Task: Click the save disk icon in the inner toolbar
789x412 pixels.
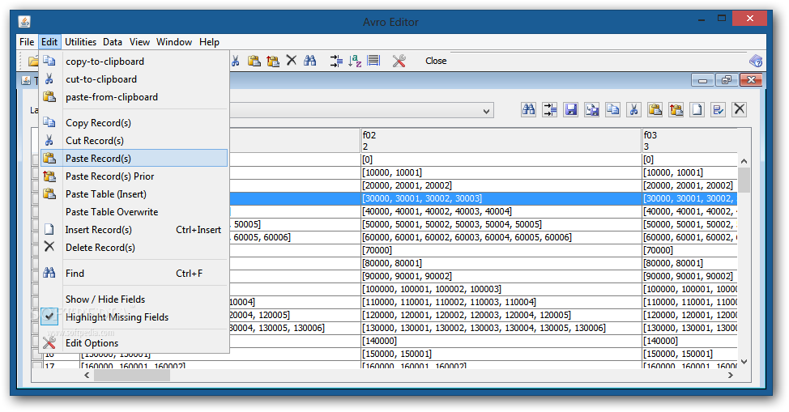Action: click(x=571, y=110)
